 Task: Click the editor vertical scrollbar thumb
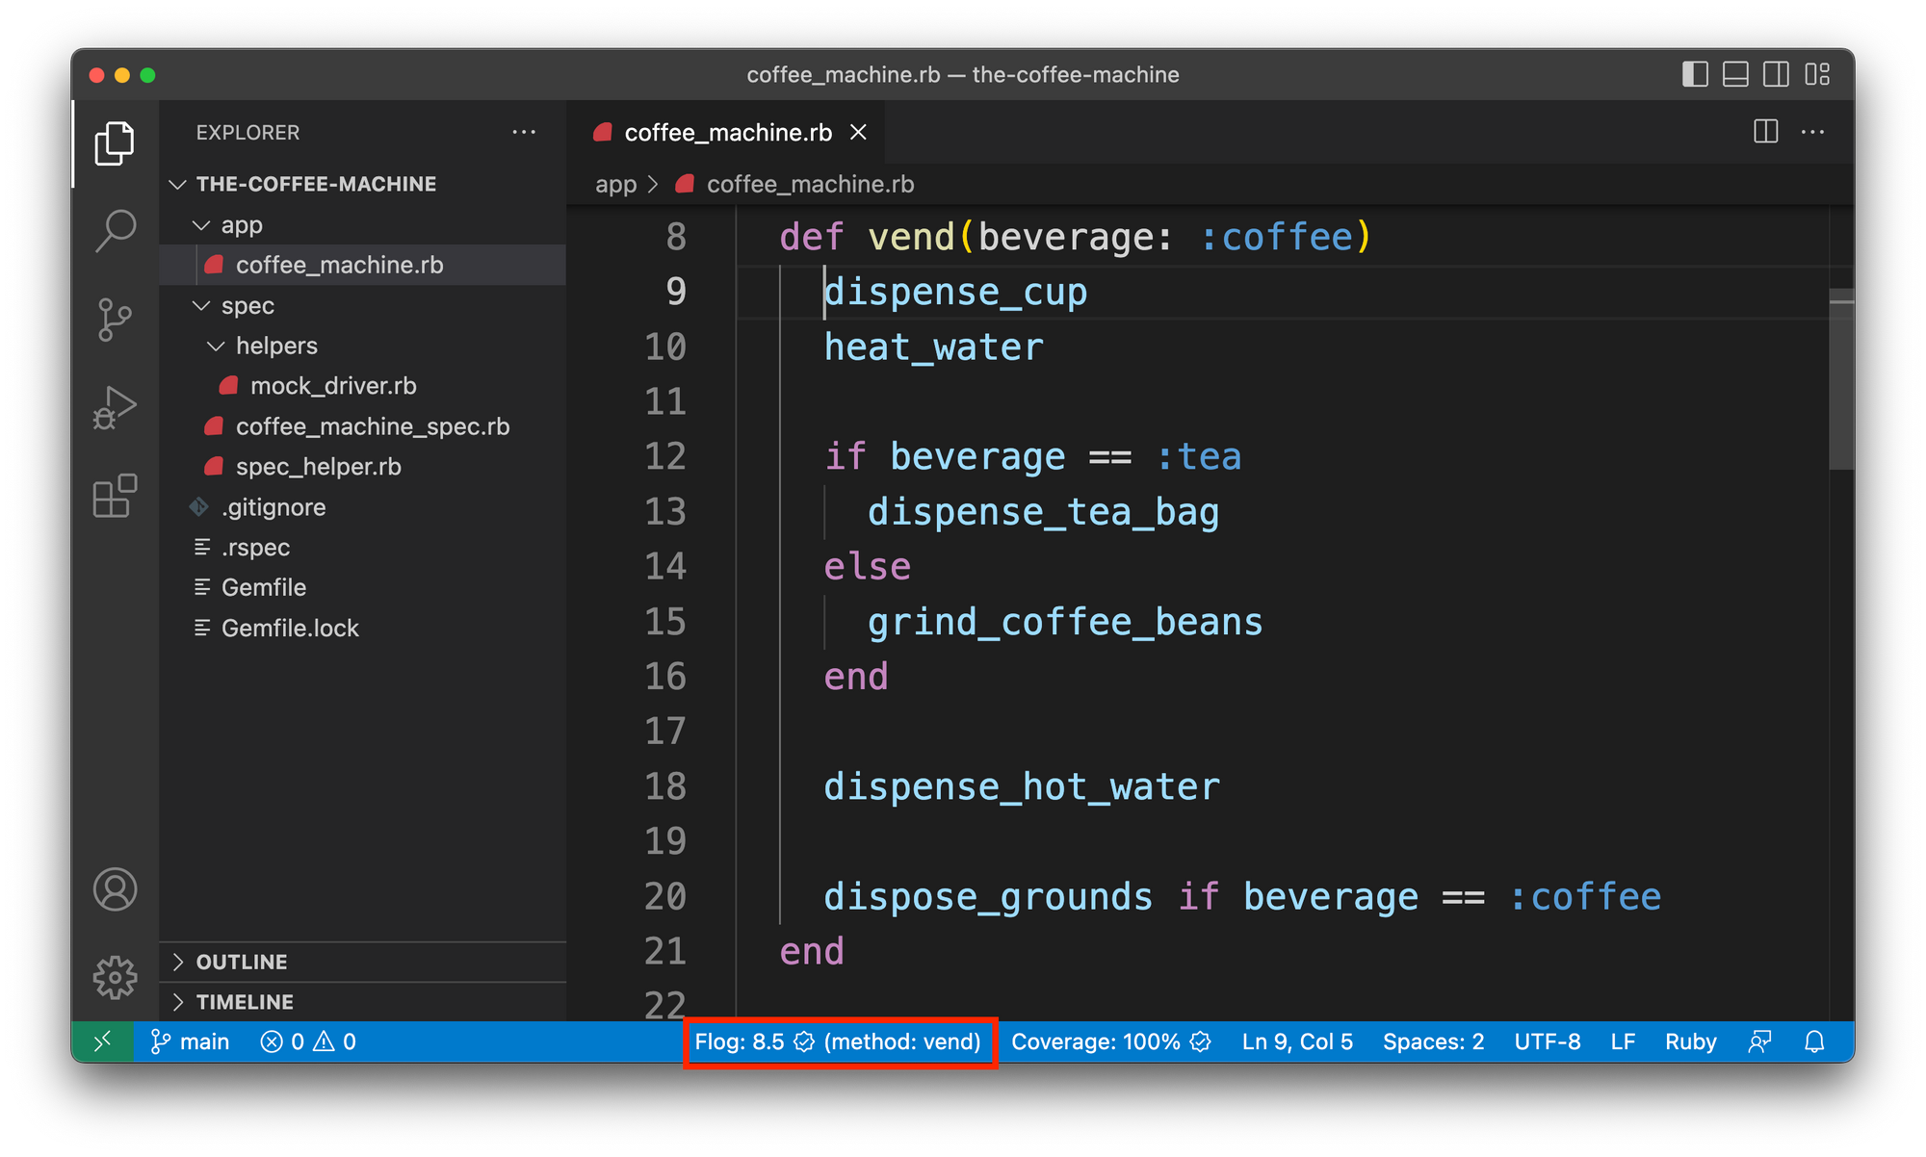coord(1840,380)
